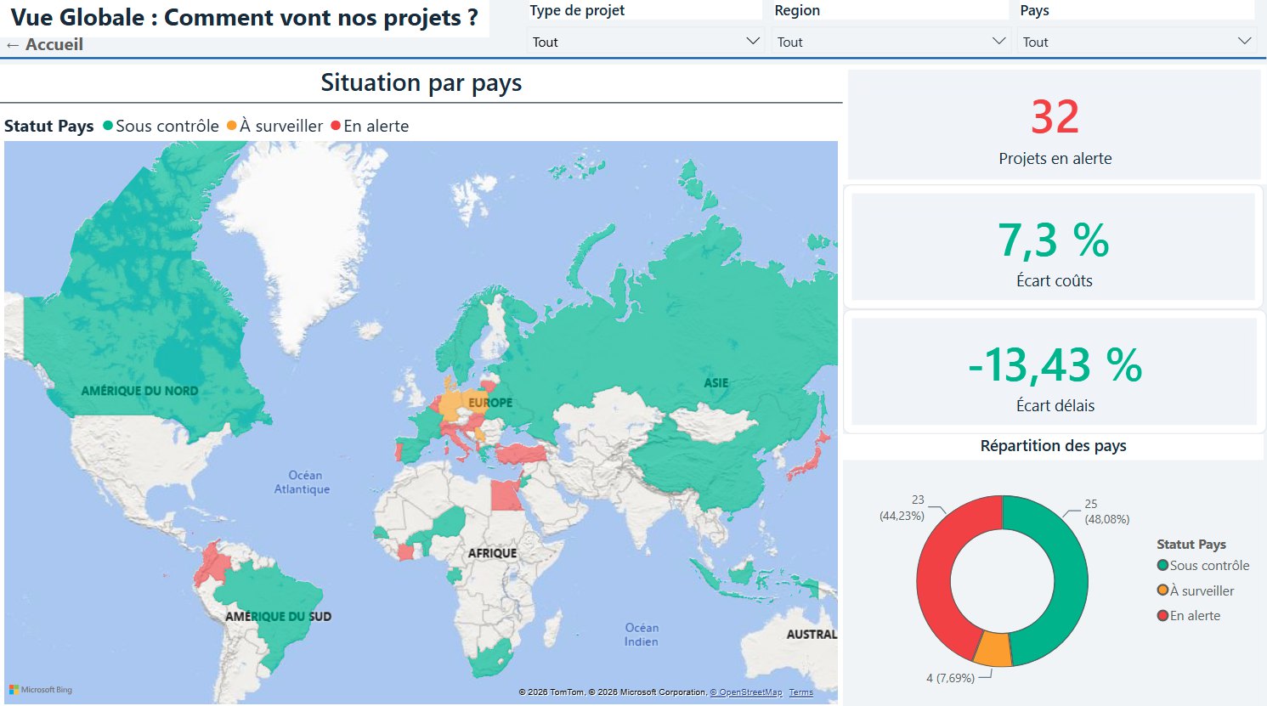
Task: Click Egypt highlighted in red on the map
Action: [506, 494]
